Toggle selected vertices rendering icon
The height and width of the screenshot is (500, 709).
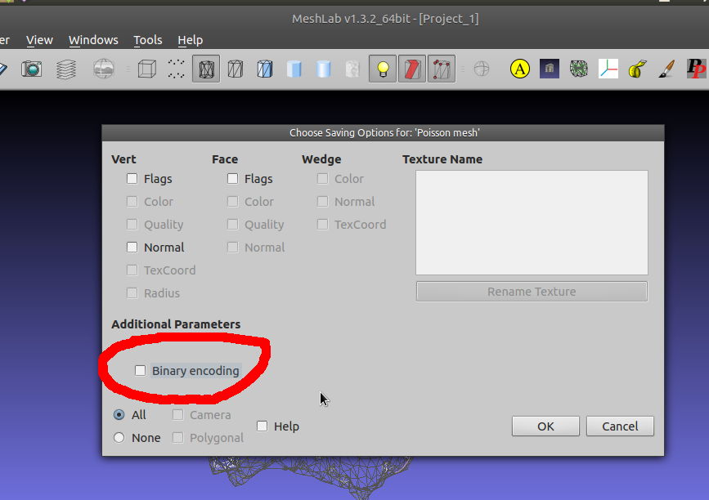(442, 69)
